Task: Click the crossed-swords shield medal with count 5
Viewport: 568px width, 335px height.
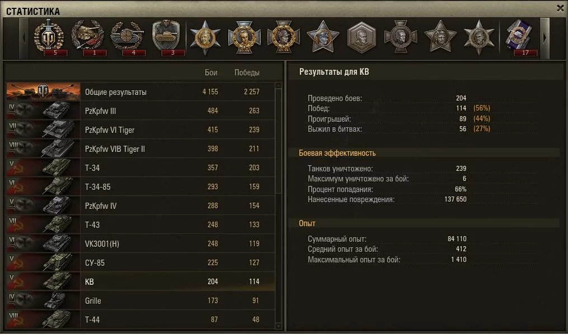Action: click(49, 37)
